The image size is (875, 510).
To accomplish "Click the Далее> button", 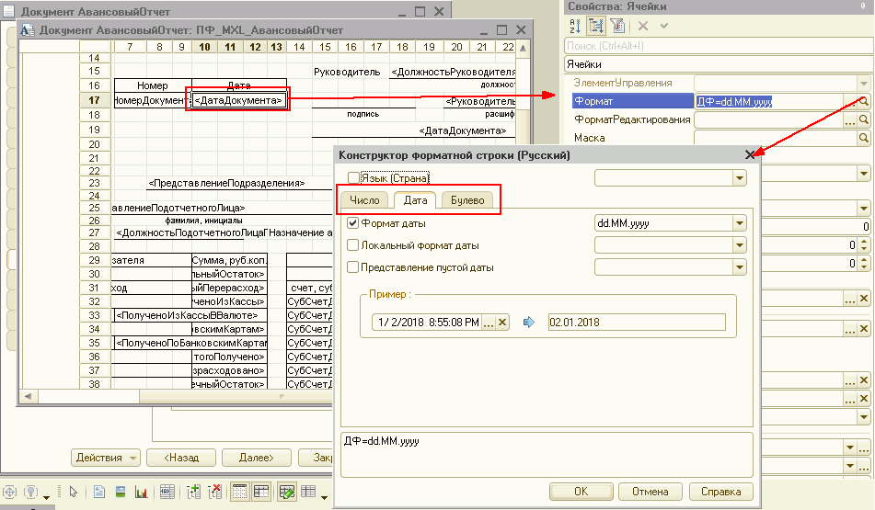I will pyautogui.click(x=257, y=458).
